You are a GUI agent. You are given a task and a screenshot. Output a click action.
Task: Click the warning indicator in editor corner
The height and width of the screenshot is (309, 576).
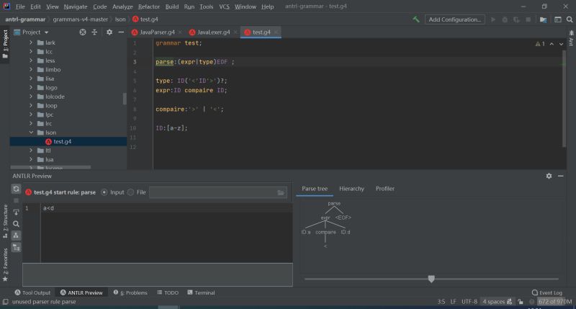click(540, 44)
